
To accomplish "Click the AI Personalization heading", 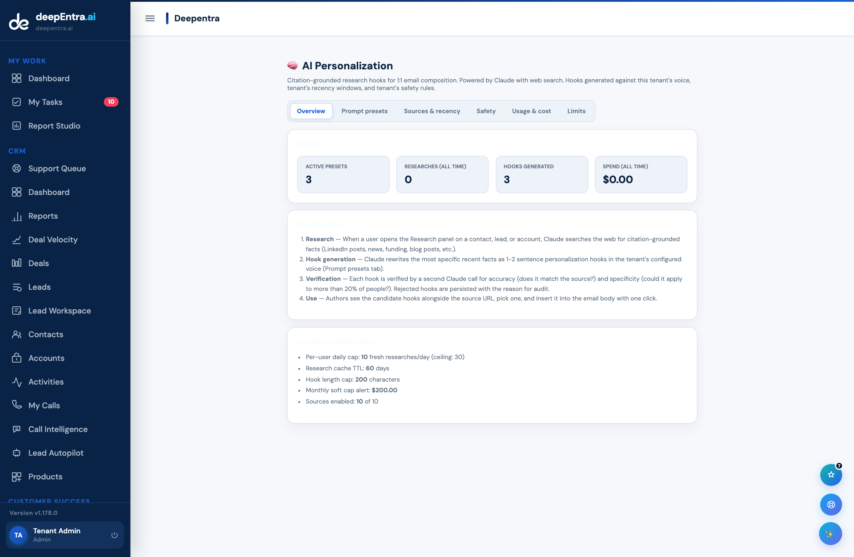I will click(347, 66).
